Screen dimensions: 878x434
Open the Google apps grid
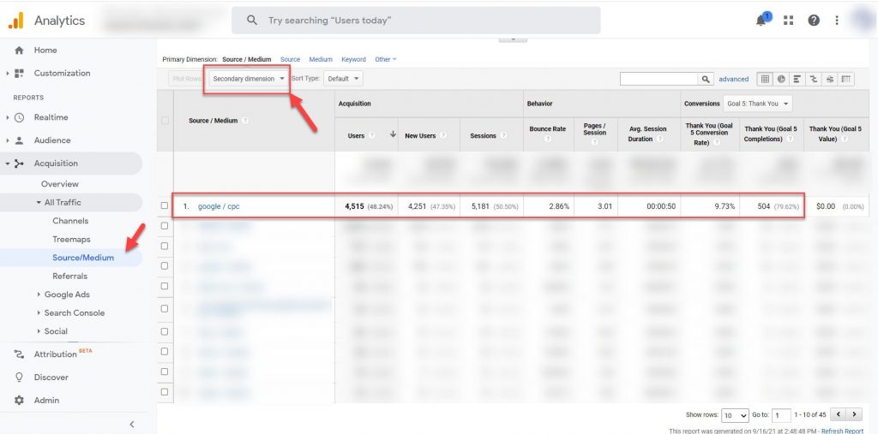789,21
